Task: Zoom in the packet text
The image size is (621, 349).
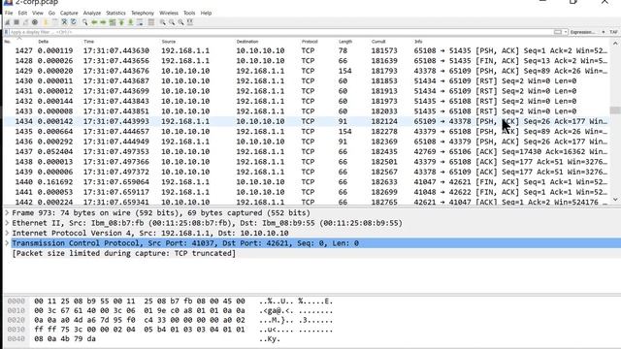Action: point(163,22)
